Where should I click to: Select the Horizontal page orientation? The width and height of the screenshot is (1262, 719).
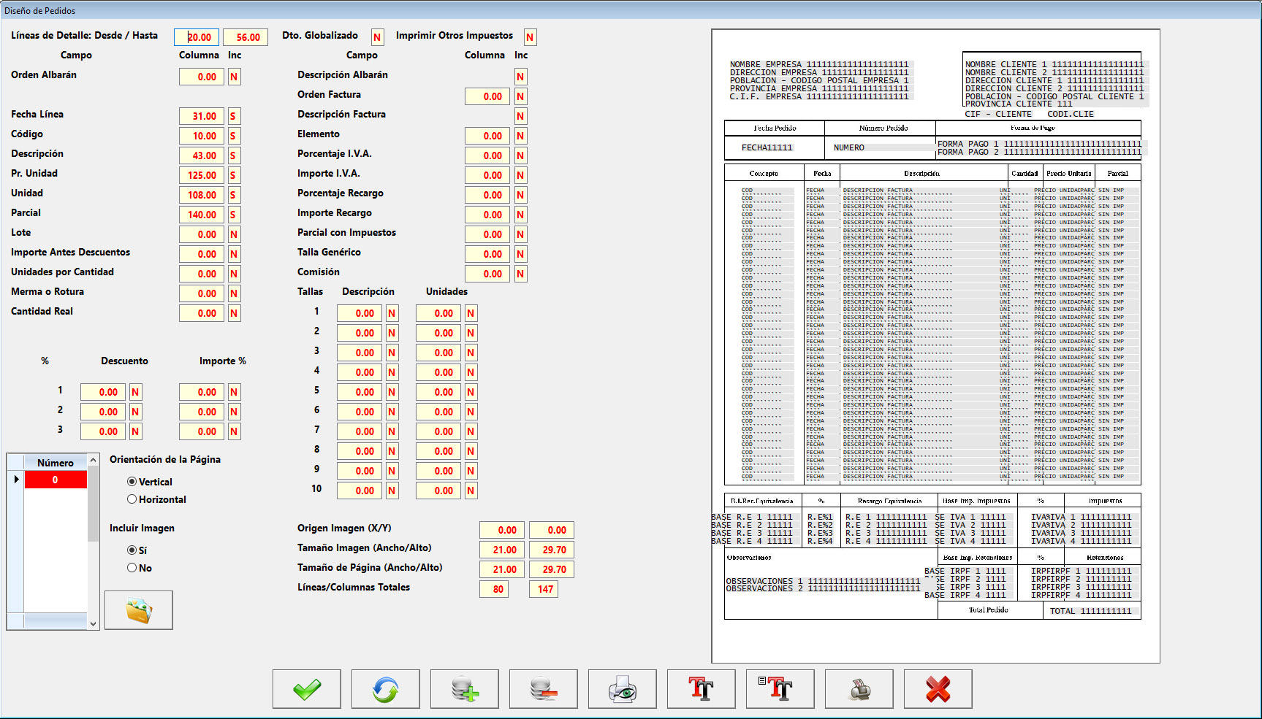tap(132, 499)
